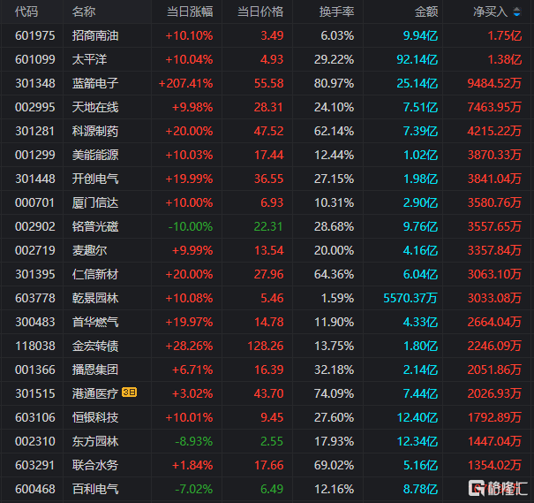Open 播恩集团 stock name
Image resolution: width=534 pixels, height=503 pixels.
95,370
